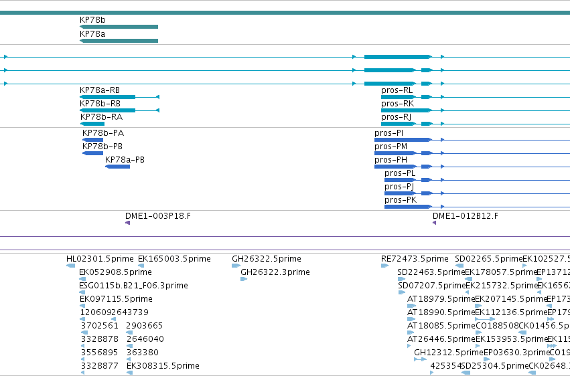Open the EK153953.5prime EST
The image size is (570, 376).
[478, 347]
